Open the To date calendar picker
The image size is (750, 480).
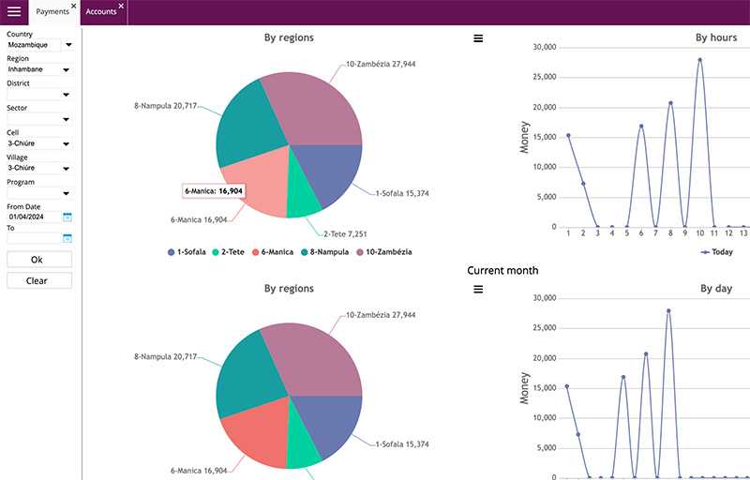pyautogui.click(x=67, y=238)
